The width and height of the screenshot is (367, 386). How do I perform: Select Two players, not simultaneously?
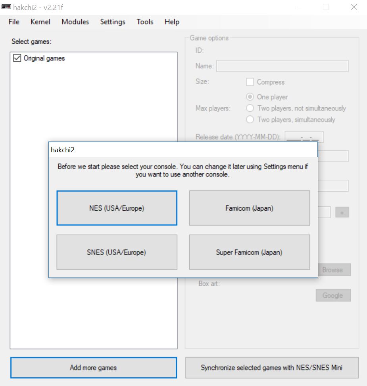[250, 108]
